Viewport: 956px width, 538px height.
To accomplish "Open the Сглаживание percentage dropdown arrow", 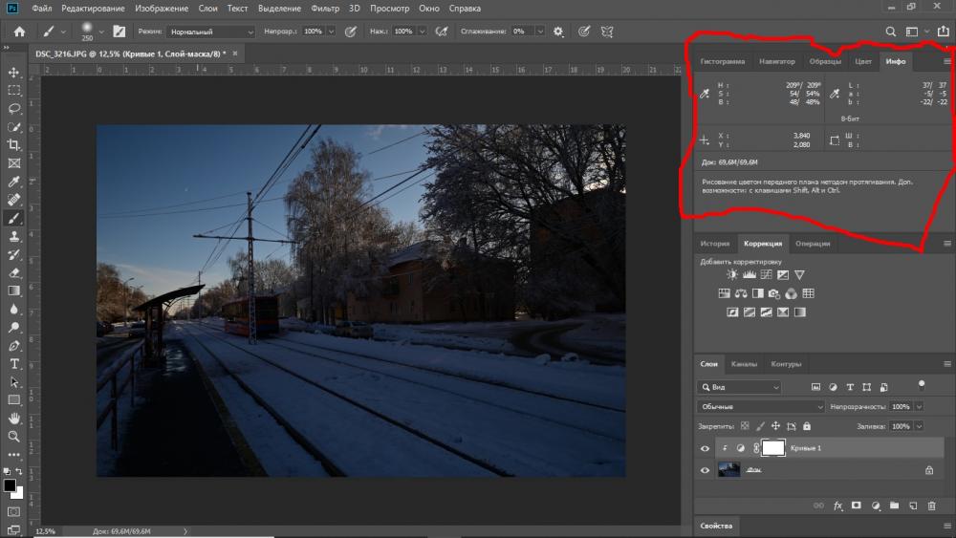I will (x=540, y=32).
